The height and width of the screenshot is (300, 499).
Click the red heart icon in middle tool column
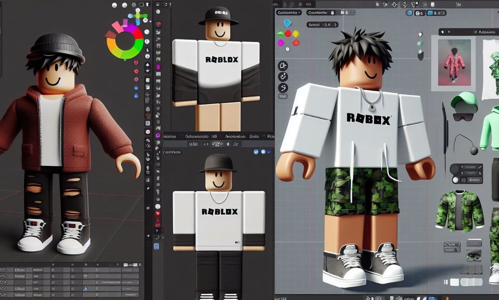click(157, 213)
